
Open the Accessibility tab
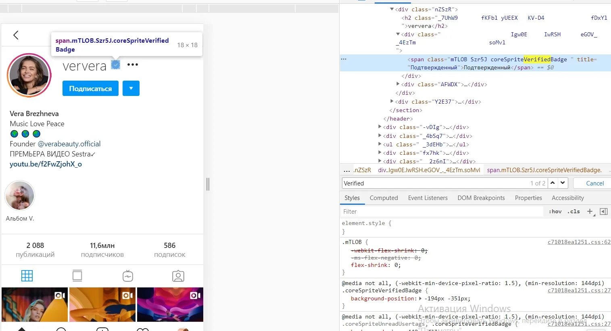567,198
